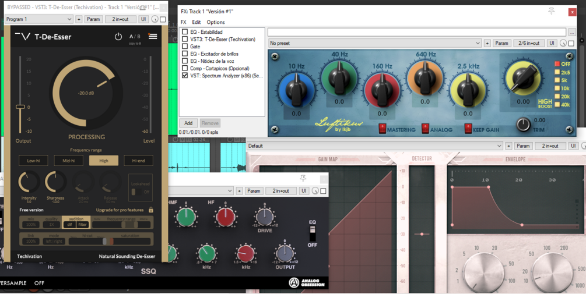Click the audition dif button
The width and height of the screenshot is (586, 294).
tap(69, 225)
